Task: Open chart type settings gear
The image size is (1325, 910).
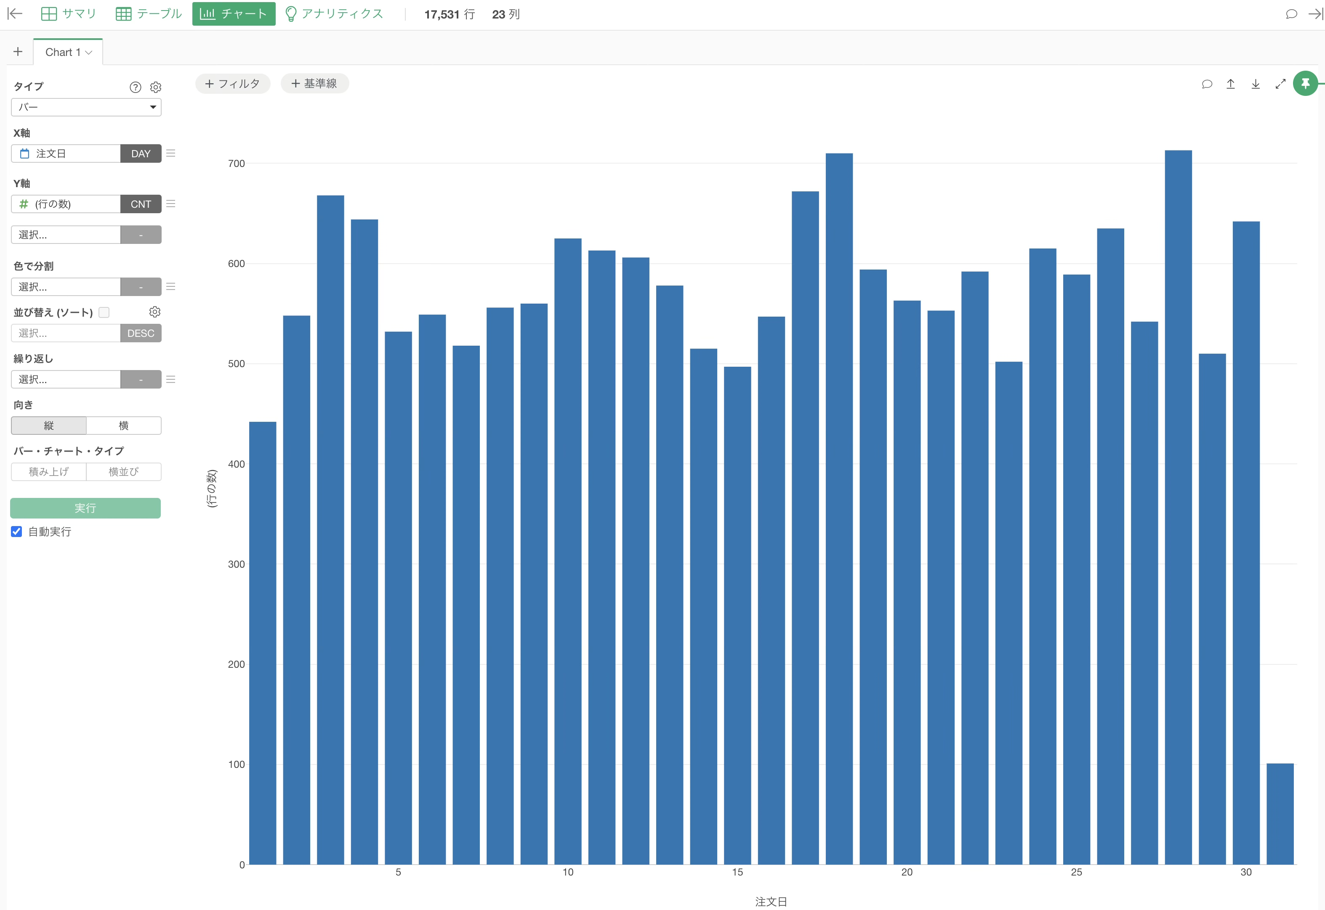Action: pyautogui.click(x=155, y=87)
